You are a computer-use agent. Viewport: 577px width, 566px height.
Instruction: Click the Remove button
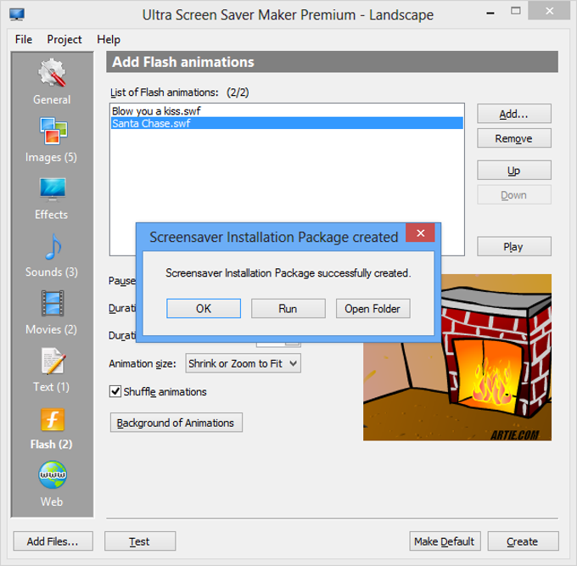click(514, 138)
